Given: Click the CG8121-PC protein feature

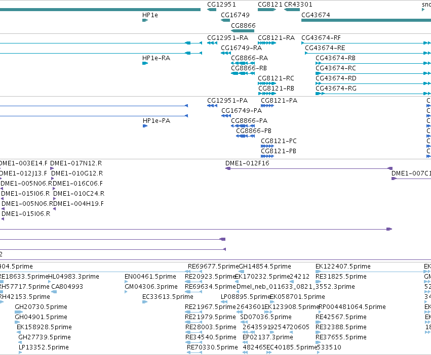Looking at the screenshot, I should 267,146.
